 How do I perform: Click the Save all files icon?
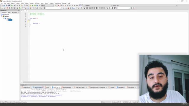9,6
